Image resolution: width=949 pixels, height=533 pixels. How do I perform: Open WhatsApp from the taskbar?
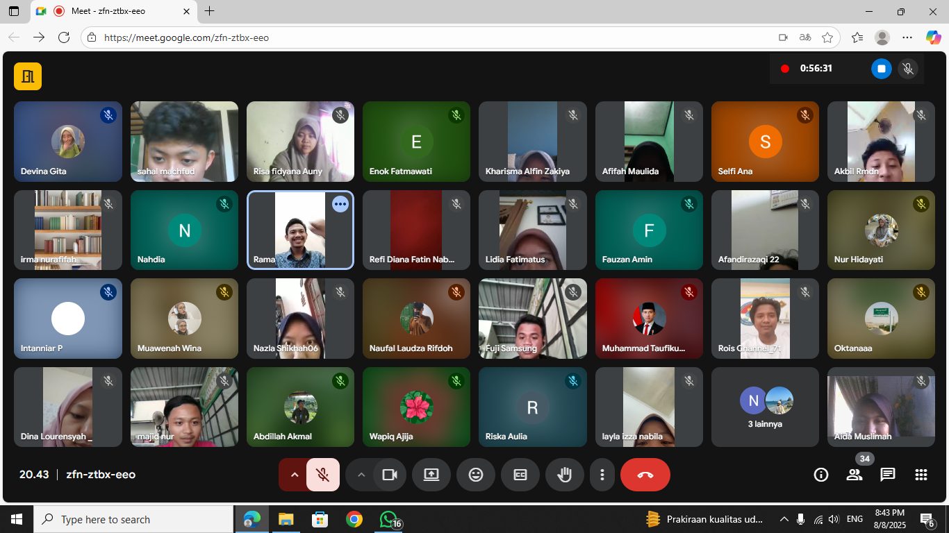pyautogui.click(x=388, y=519)
